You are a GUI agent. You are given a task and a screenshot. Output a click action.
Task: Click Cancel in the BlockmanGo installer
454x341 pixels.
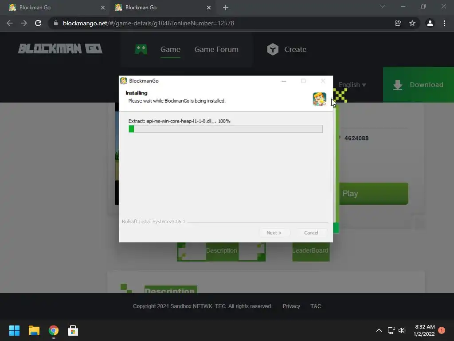coord(311,233)
